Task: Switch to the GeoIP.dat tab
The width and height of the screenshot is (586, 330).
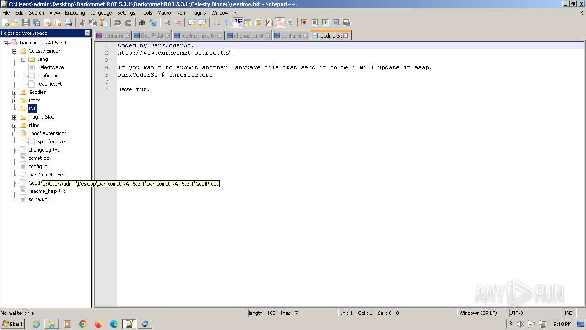Action: [152, 35]
